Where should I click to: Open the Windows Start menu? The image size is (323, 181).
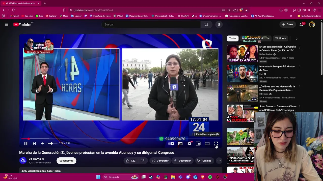[98, 177]
